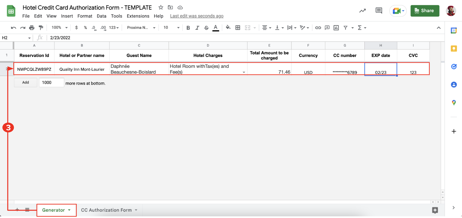This screenshot has width=462, height=218.
Task: Open the Tools menu
Action: pos(116,16)
